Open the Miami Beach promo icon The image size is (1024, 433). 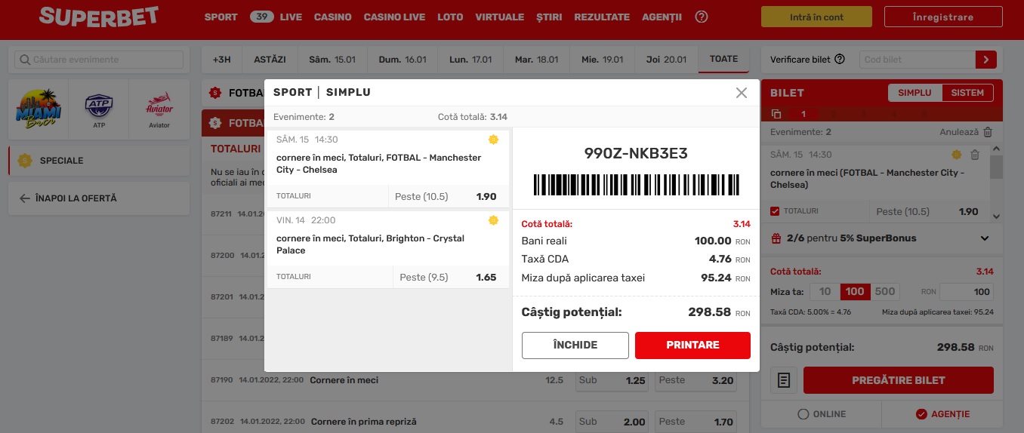pos(38,109)
